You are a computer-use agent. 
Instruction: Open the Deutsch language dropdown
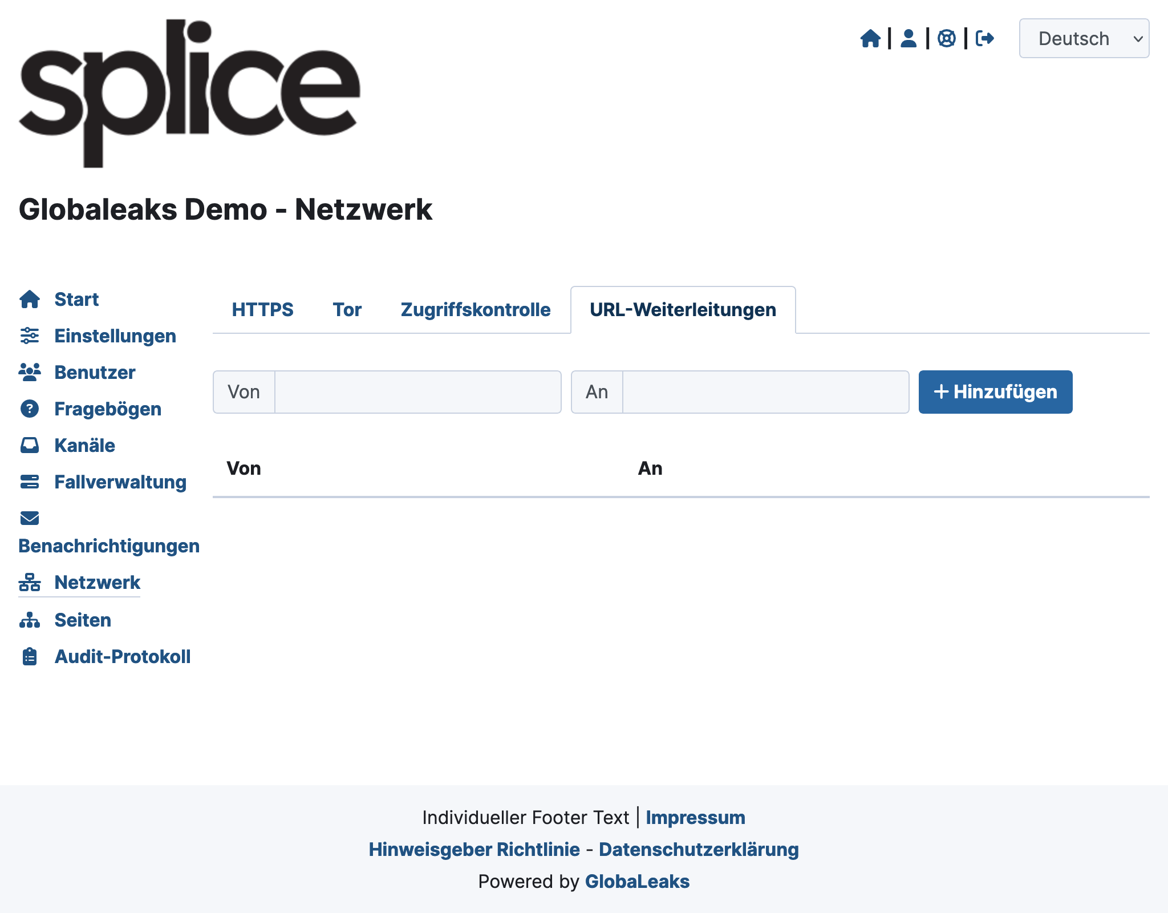coord(1084,38)
